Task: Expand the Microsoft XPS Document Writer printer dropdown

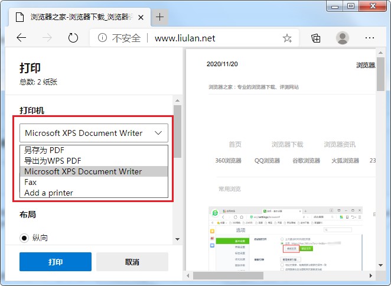Action: tap(94, 133)
